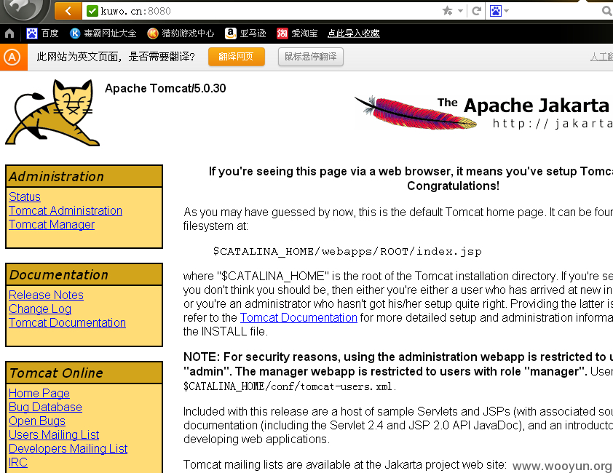Open Tomcat Manager link
The image size is (613, 473).
[x=52, y=224]
